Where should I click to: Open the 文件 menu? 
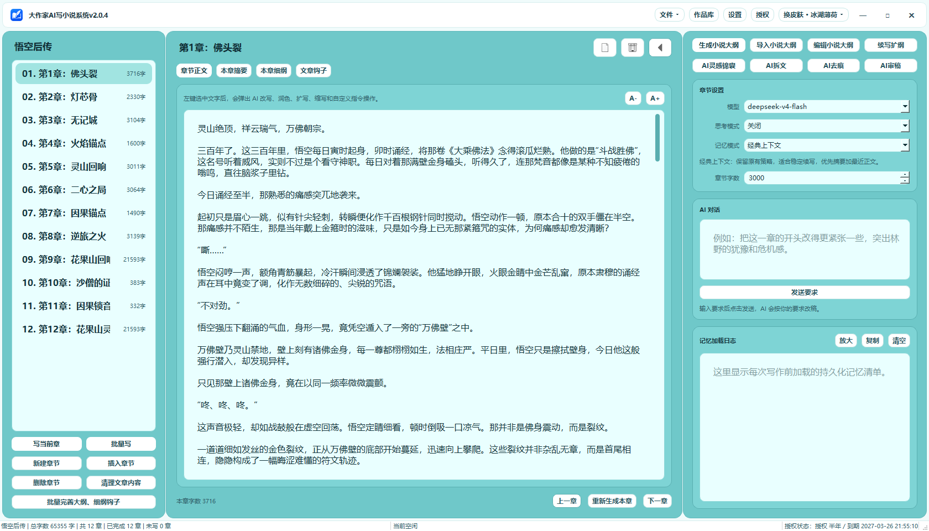(x=670, y=15)
